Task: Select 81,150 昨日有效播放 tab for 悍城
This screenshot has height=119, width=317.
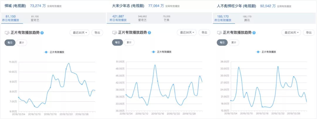Action: (x=11, y=18)
